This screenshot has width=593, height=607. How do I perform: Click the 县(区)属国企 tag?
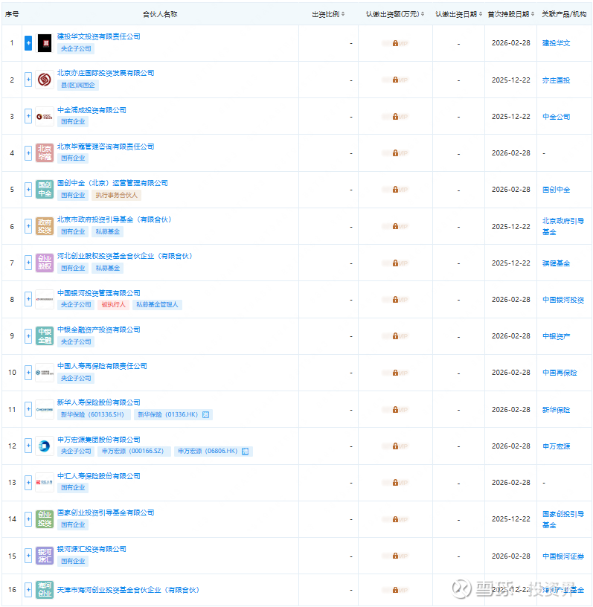78,85
